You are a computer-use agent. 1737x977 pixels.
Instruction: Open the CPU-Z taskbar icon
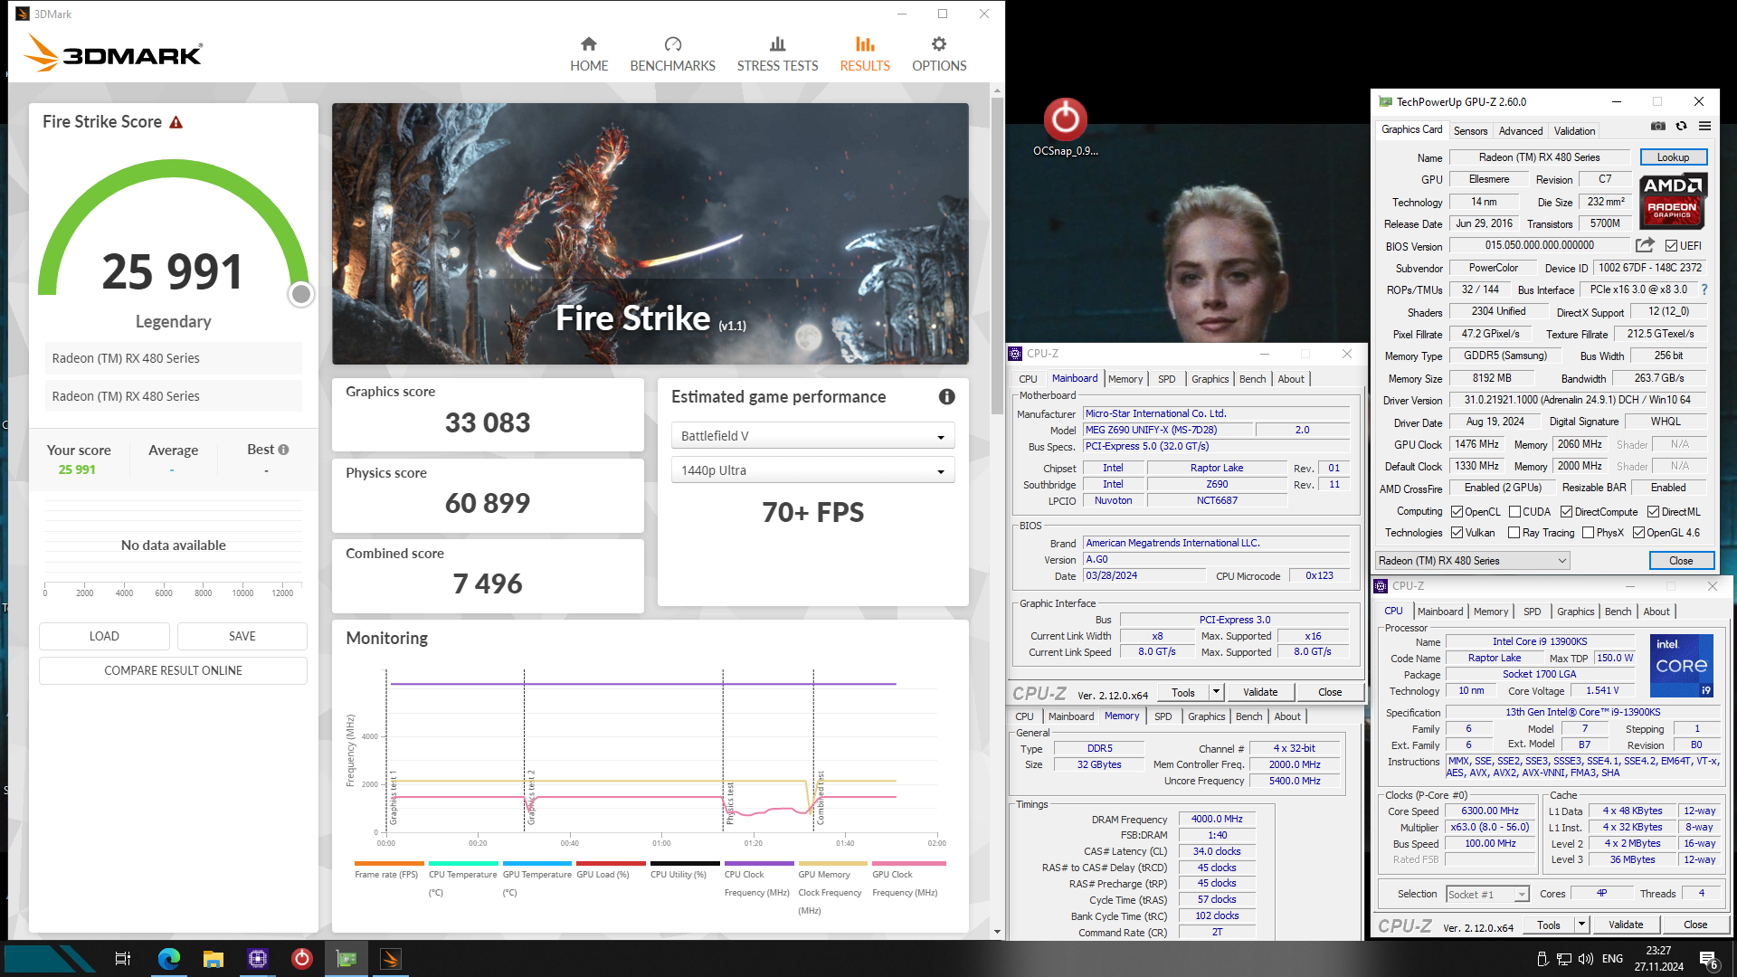click(x=258, y=959)
